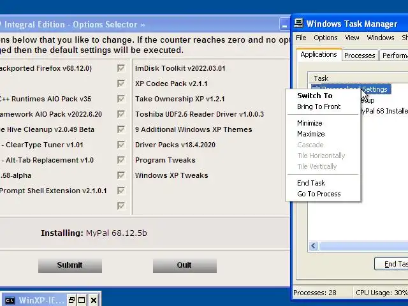The width and height of the screenshot is (408, 306).
Task: Open the Windows menu in Task Manager
Action: (381, 38)
